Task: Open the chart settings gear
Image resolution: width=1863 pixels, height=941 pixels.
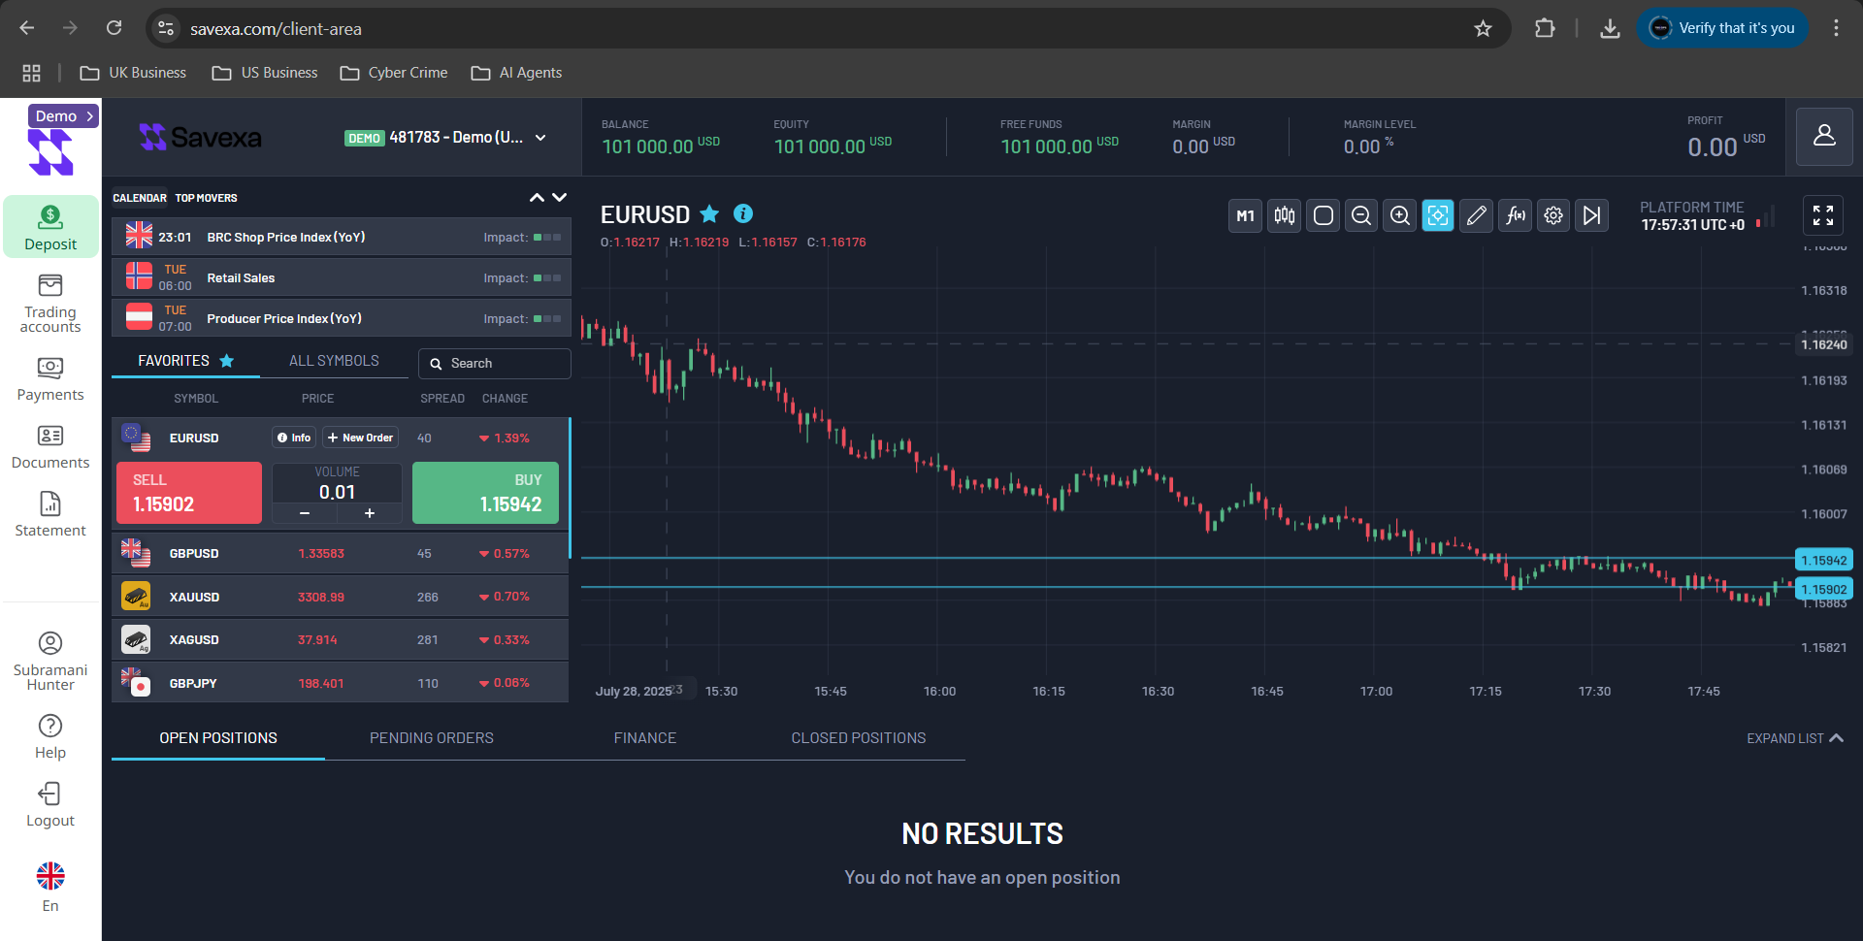Action: pyautogui.click(x=1552, y=215)
